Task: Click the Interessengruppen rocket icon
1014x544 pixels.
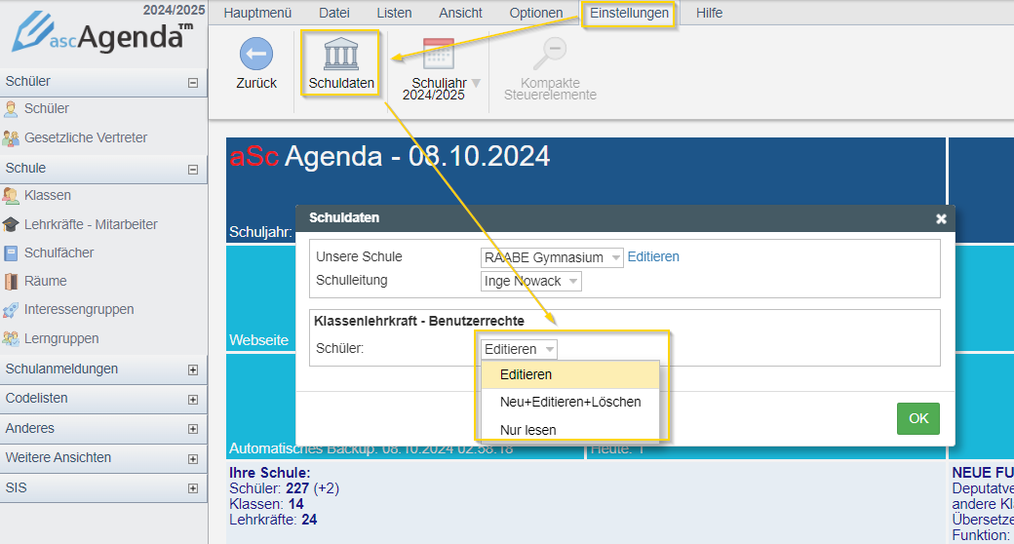Action: pyautogui.click(x=11, y=310)
